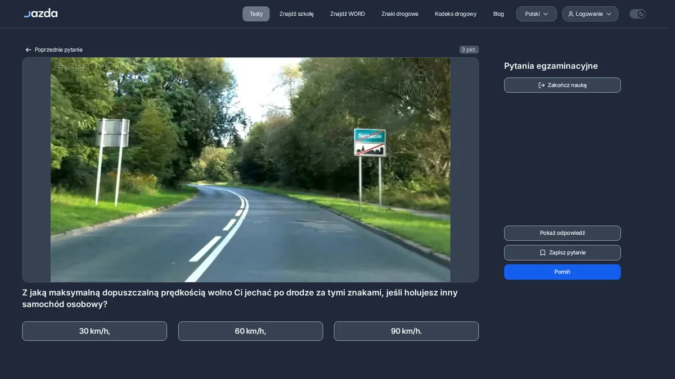This screenshot has height=379, width=675.
Task: Click the back arrow beside Poprzednie pytanie
Action: (28, 50)
